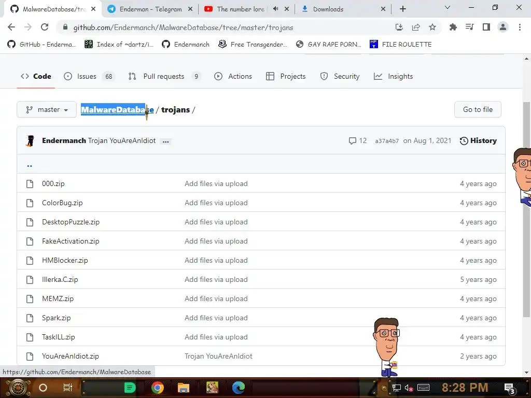Open Microsoft Edge from the taskbar
531x398 pixels.
[239, 388]
